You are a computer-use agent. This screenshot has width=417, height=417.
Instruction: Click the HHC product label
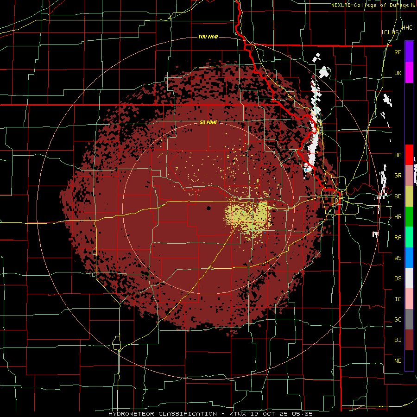[x=407, y=28]
